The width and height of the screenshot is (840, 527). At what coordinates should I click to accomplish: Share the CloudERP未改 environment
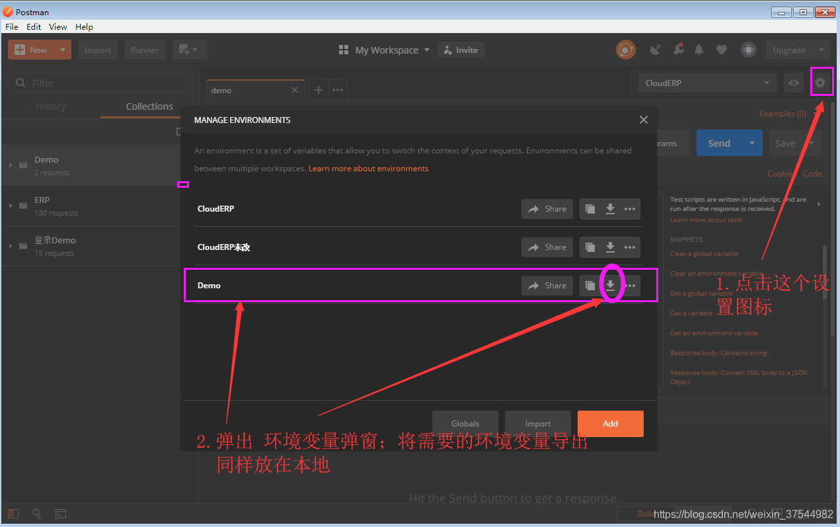[547, 247]
